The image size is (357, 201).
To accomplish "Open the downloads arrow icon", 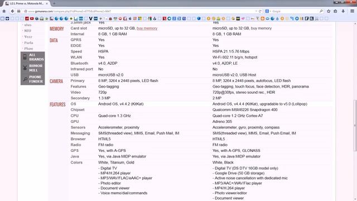I will pos(343,11).
